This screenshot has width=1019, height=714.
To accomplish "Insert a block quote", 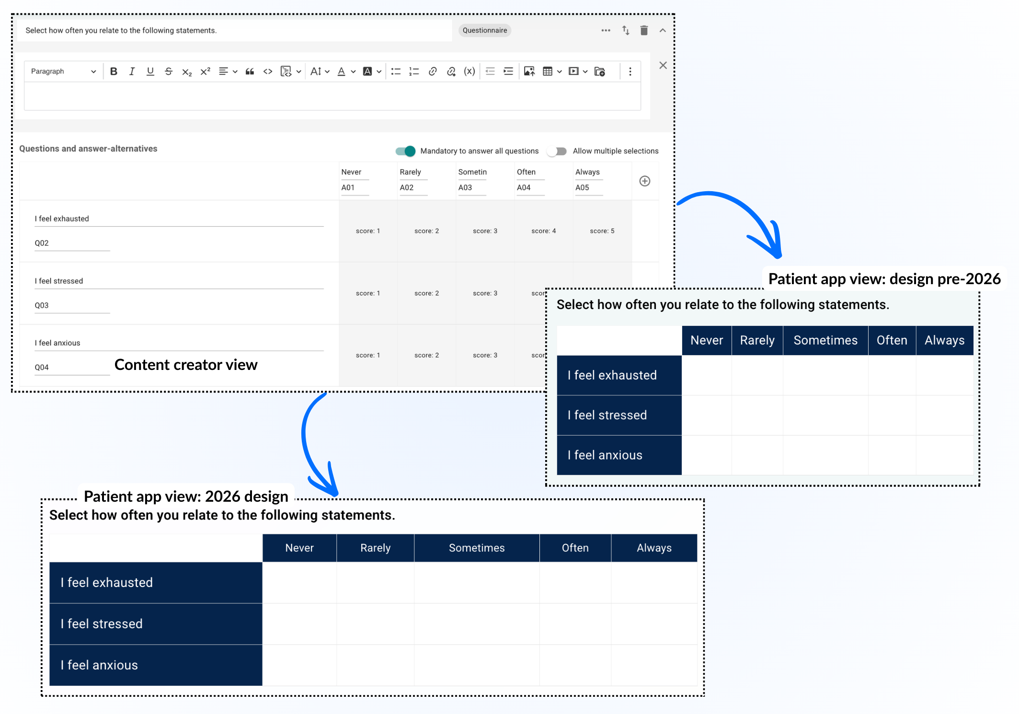I will click(x=250, y=71).
